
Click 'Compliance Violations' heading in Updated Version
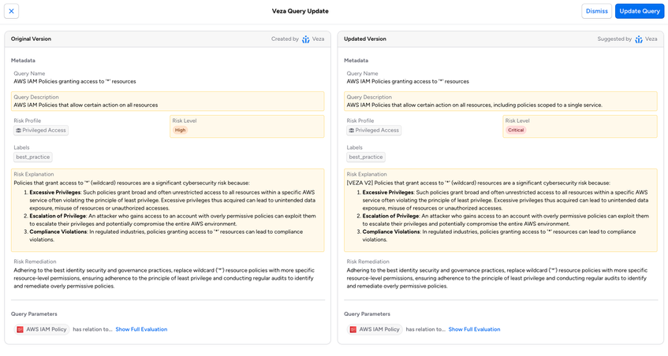(391, 232)
